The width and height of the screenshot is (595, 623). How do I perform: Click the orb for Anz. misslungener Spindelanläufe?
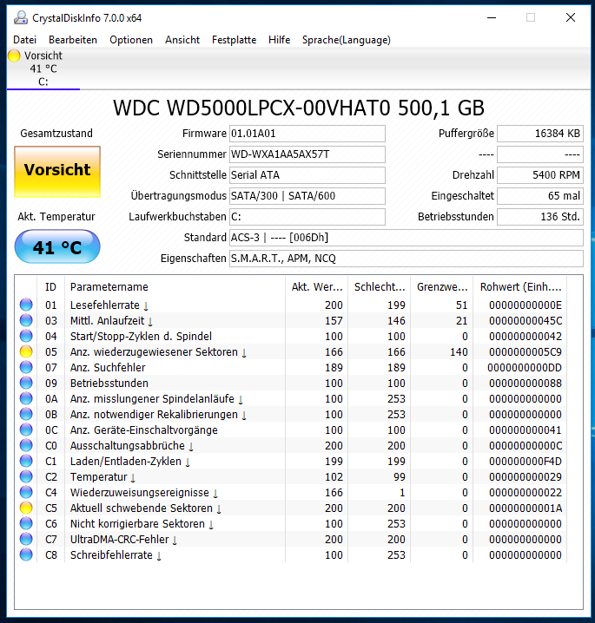[x=26, y=398]
